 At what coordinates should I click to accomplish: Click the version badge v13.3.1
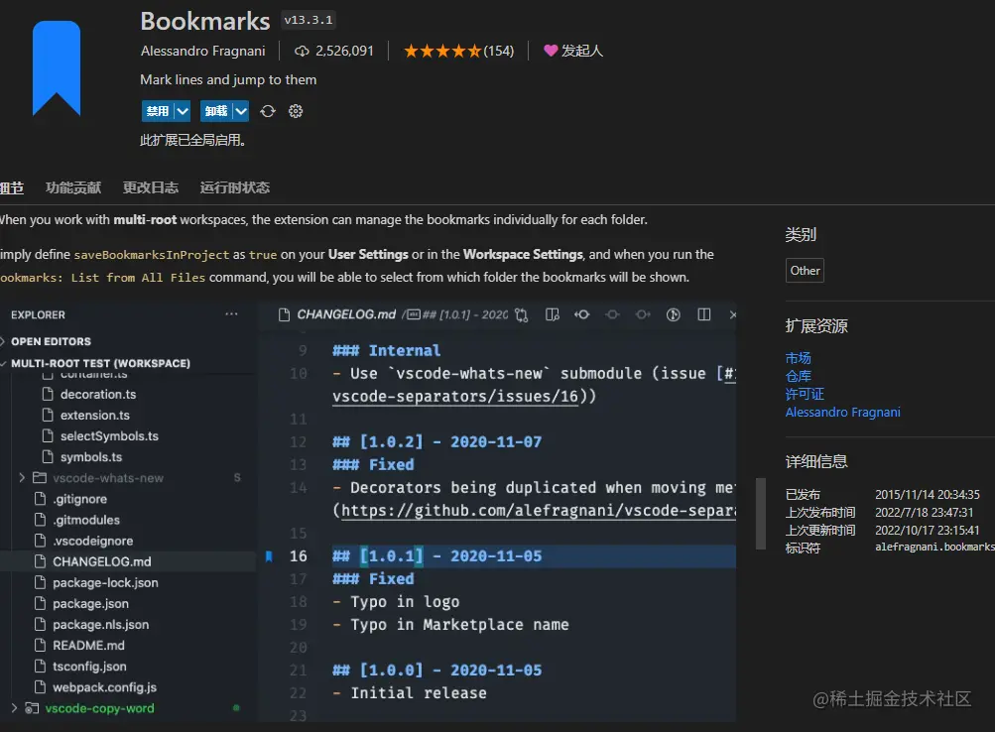(x=309, y=20)
